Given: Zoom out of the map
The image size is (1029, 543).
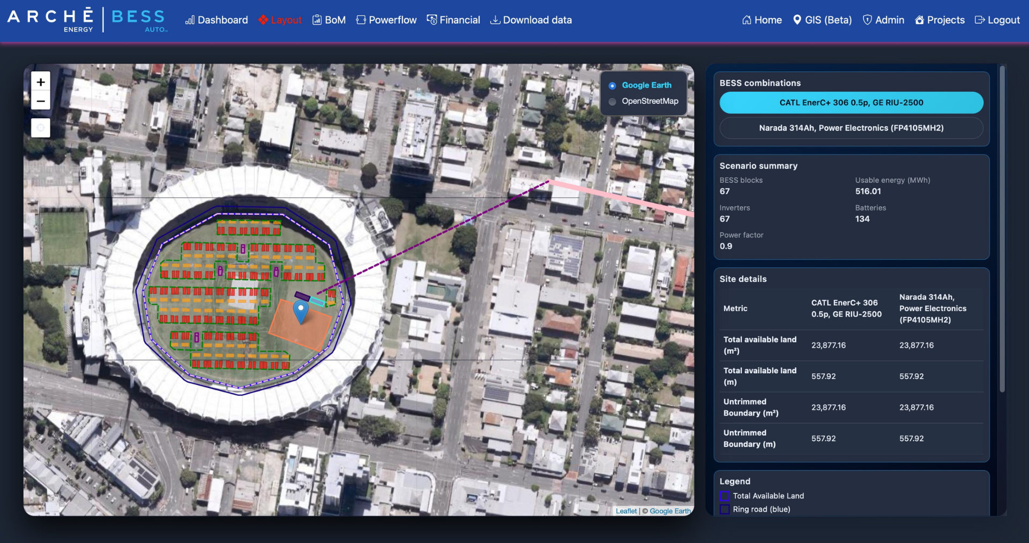Looking at the screenshot, I should (x=41, y=101).
